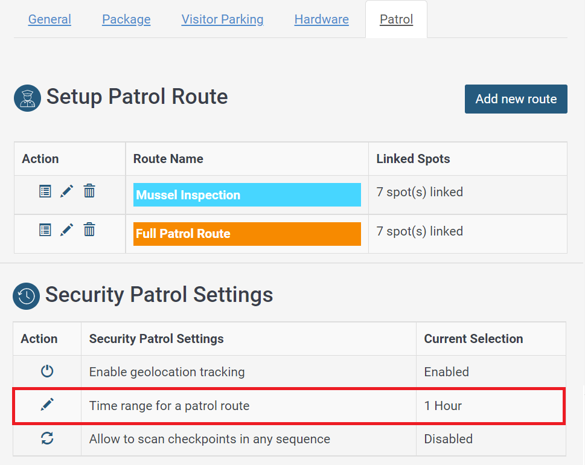The width and height of the screenshot is (585, 465).
Task: Delete the Mussel Inspection route via trash icon
Action: [89, 191]
